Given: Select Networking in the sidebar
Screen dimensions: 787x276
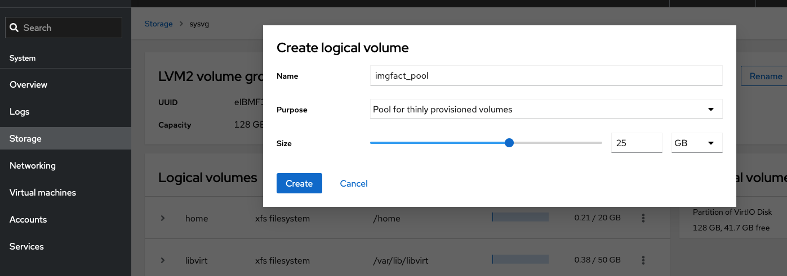Looking at the screenshot, I should pyautogui.click(x=33, y=165).
